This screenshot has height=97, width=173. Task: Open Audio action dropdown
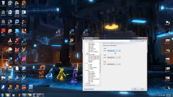[114, 51]
